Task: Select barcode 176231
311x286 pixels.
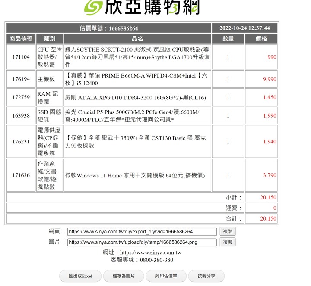Action: click(21, 142)
